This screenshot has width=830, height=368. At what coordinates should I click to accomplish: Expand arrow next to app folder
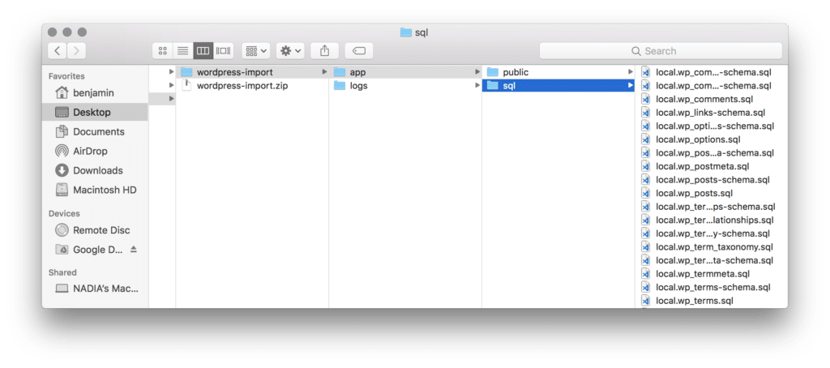coord(477,71)
